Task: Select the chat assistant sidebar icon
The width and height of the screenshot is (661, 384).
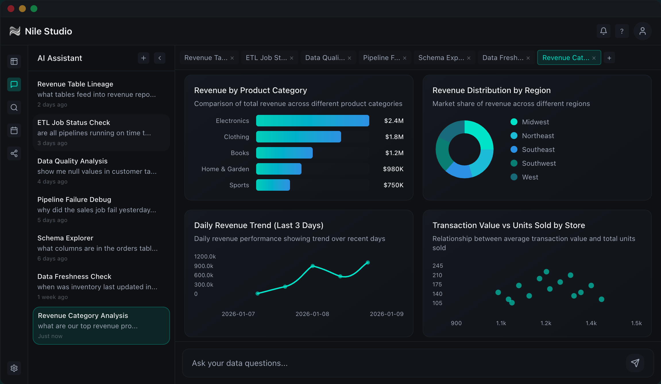Action: click(x=14, y=84)
